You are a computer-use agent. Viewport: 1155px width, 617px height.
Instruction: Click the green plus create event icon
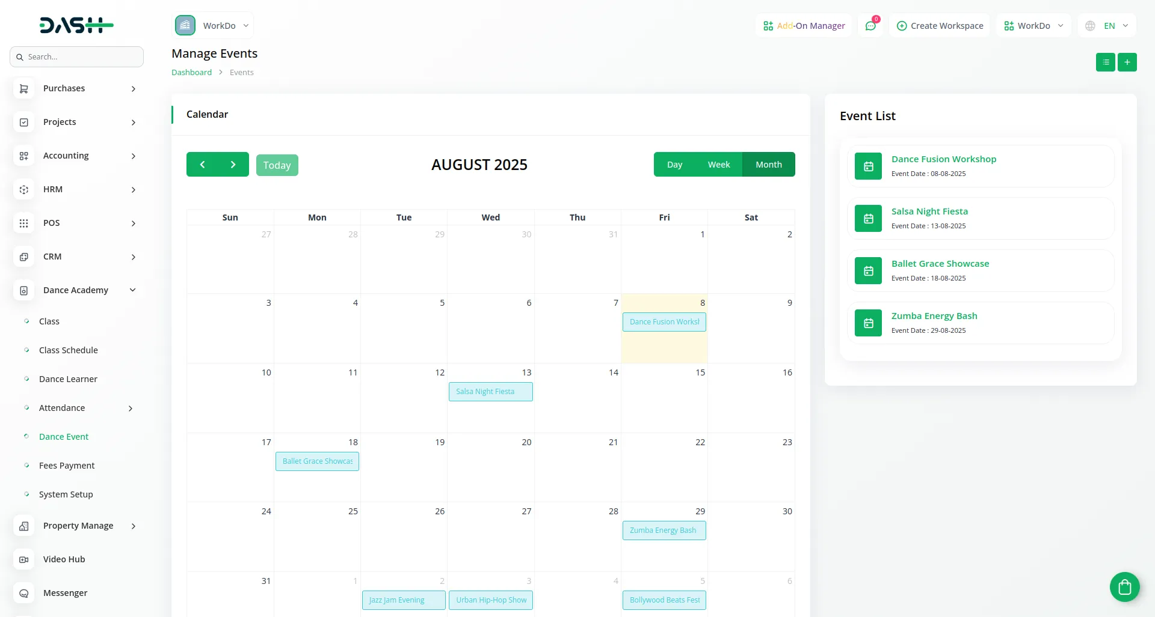(x=1127, y=62)
